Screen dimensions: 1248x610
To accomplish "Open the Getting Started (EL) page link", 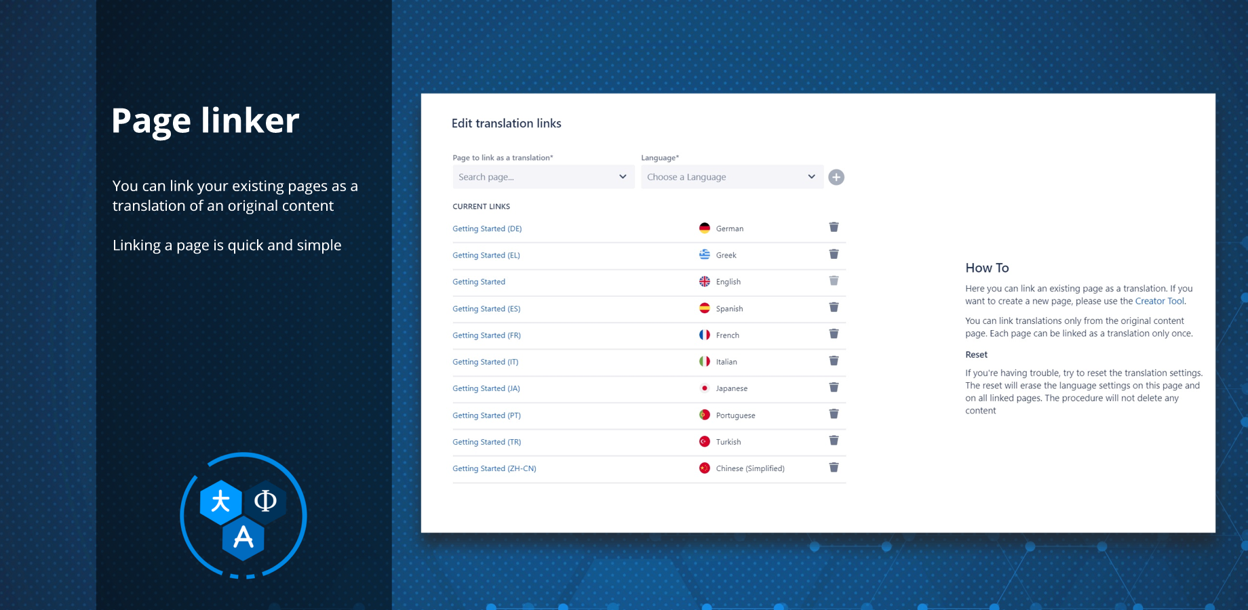I will (486, 256).
